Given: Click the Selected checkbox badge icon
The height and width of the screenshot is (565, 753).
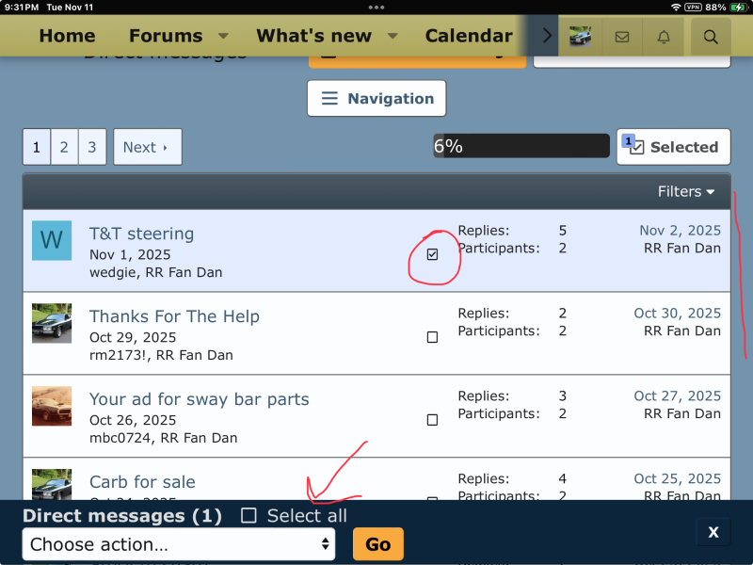Looking at the screenshot, I should [633, 146].
